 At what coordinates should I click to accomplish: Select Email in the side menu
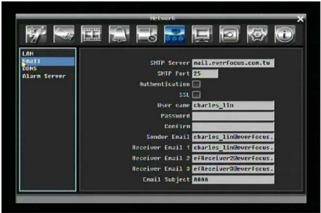click(48, 61)
